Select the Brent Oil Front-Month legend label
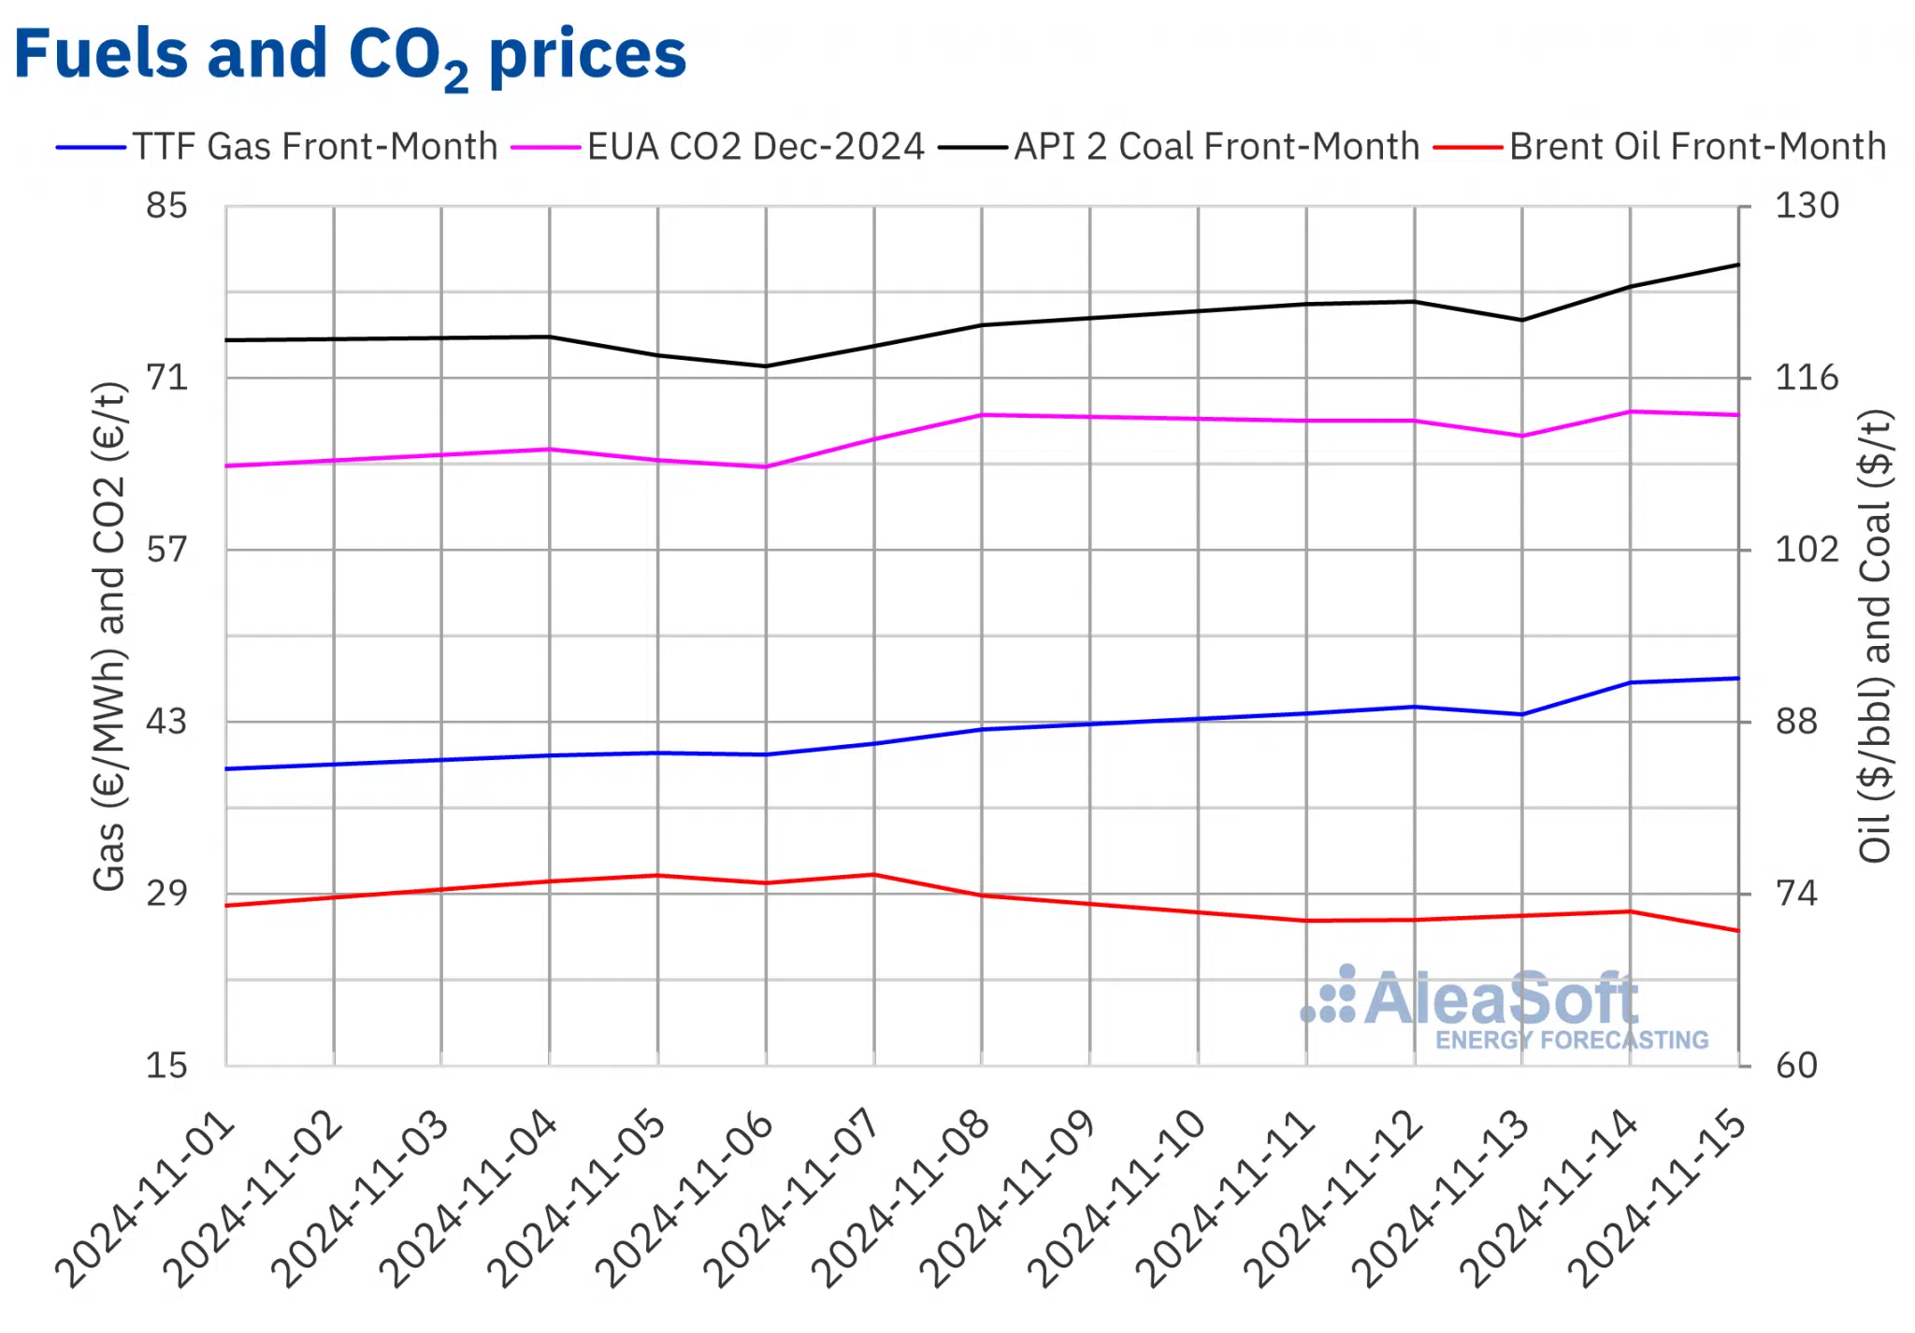The height and width of the screenshot is (1333, 1915). point(1697,147)
